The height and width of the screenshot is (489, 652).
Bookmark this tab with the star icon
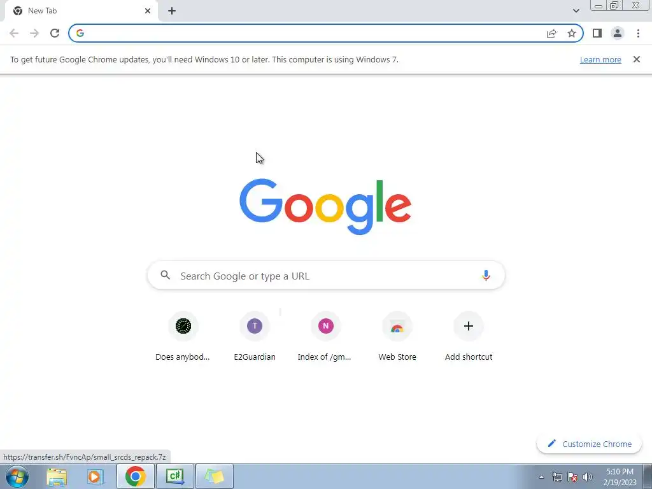[x=572, y=33]
